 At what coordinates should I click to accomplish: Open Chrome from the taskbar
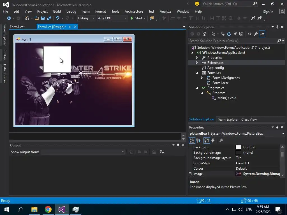[x=48, y=209]
